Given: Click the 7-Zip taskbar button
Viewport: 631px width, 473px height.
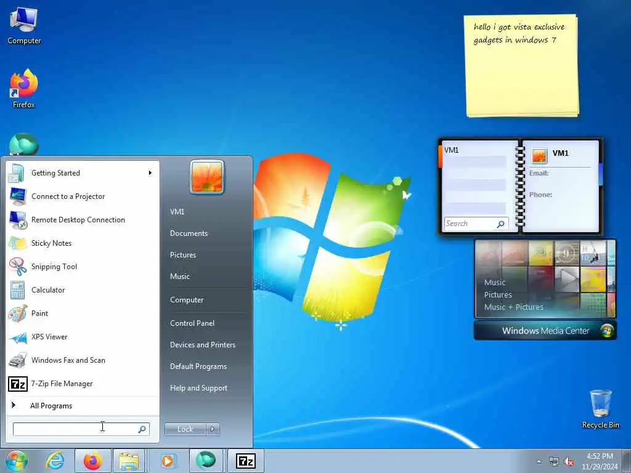Looking at the screenshot, I should [245, 461].
